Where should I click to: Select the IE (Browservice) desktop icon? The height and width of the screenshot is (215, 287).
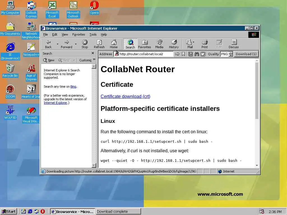pyautogui.click(x=10, y=52)
